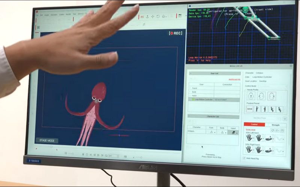Toggle the Leap Motion Controller green status indicator
Viewport: 300px width, 187px height.
coord(193,99)
